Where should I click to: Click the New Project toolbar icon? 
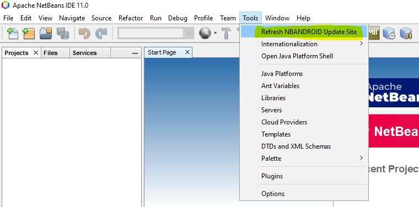[x=29, y=34]
